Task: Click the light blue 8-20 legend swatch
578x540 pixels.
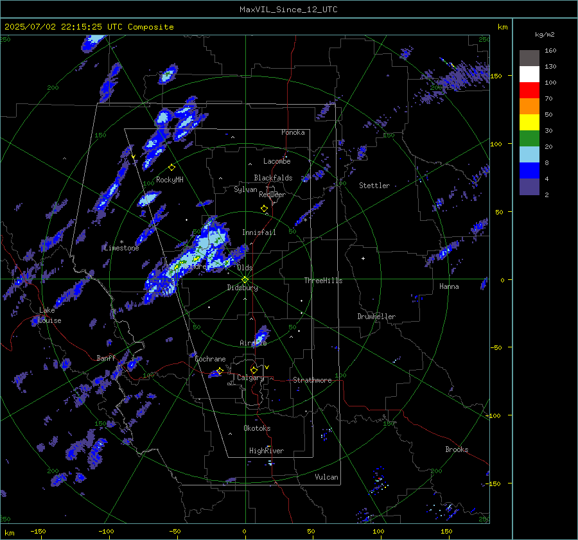Action: tap(529, 155)
